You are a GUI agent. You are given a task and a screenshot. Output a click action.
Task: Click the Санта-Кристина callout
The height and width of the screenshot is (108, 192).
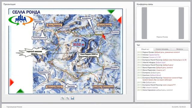pyautogui.click(x=39, y=38)
